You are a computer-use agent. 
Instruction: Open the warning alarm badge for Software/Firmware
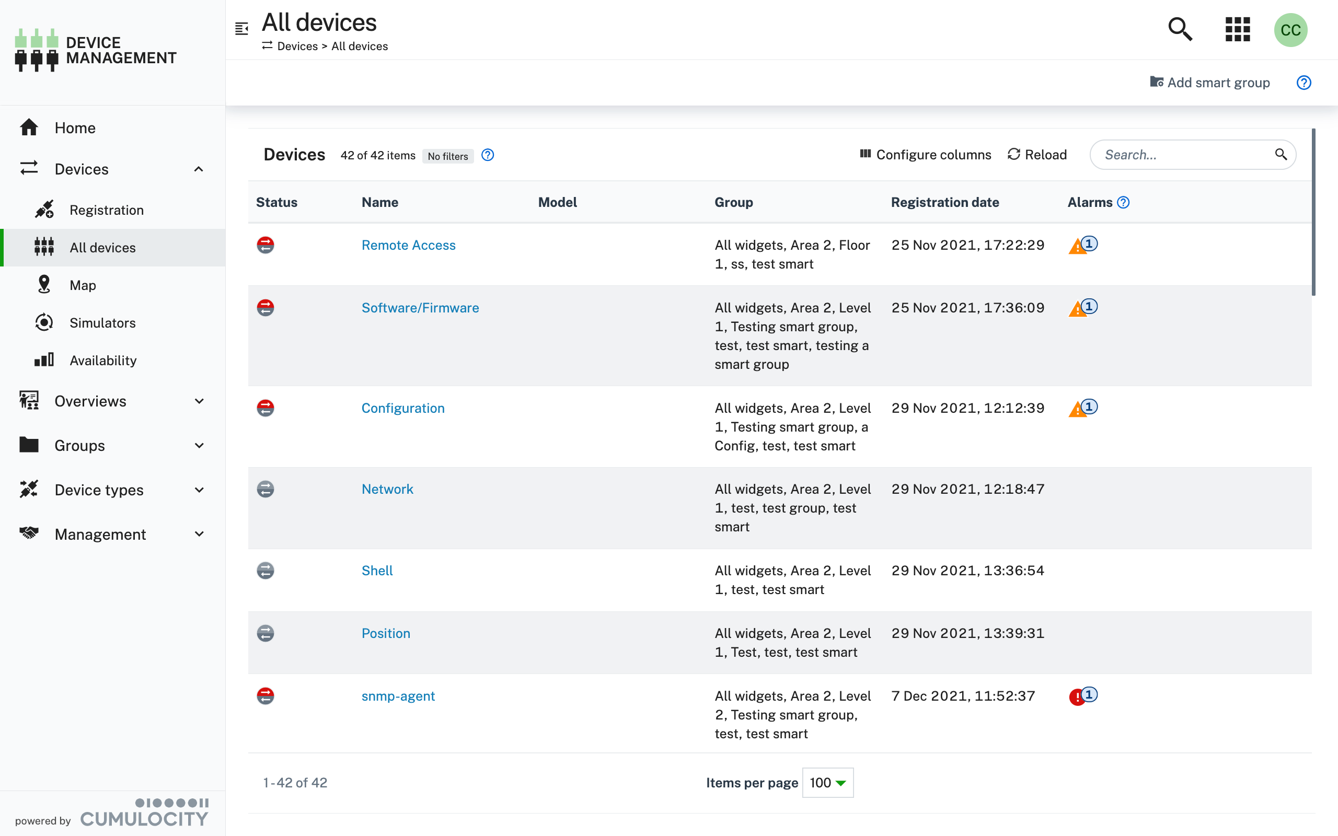point(1082,307)
